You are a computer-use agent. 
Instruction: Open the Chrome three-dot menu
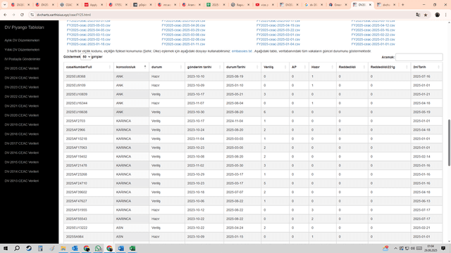point(445,15)
